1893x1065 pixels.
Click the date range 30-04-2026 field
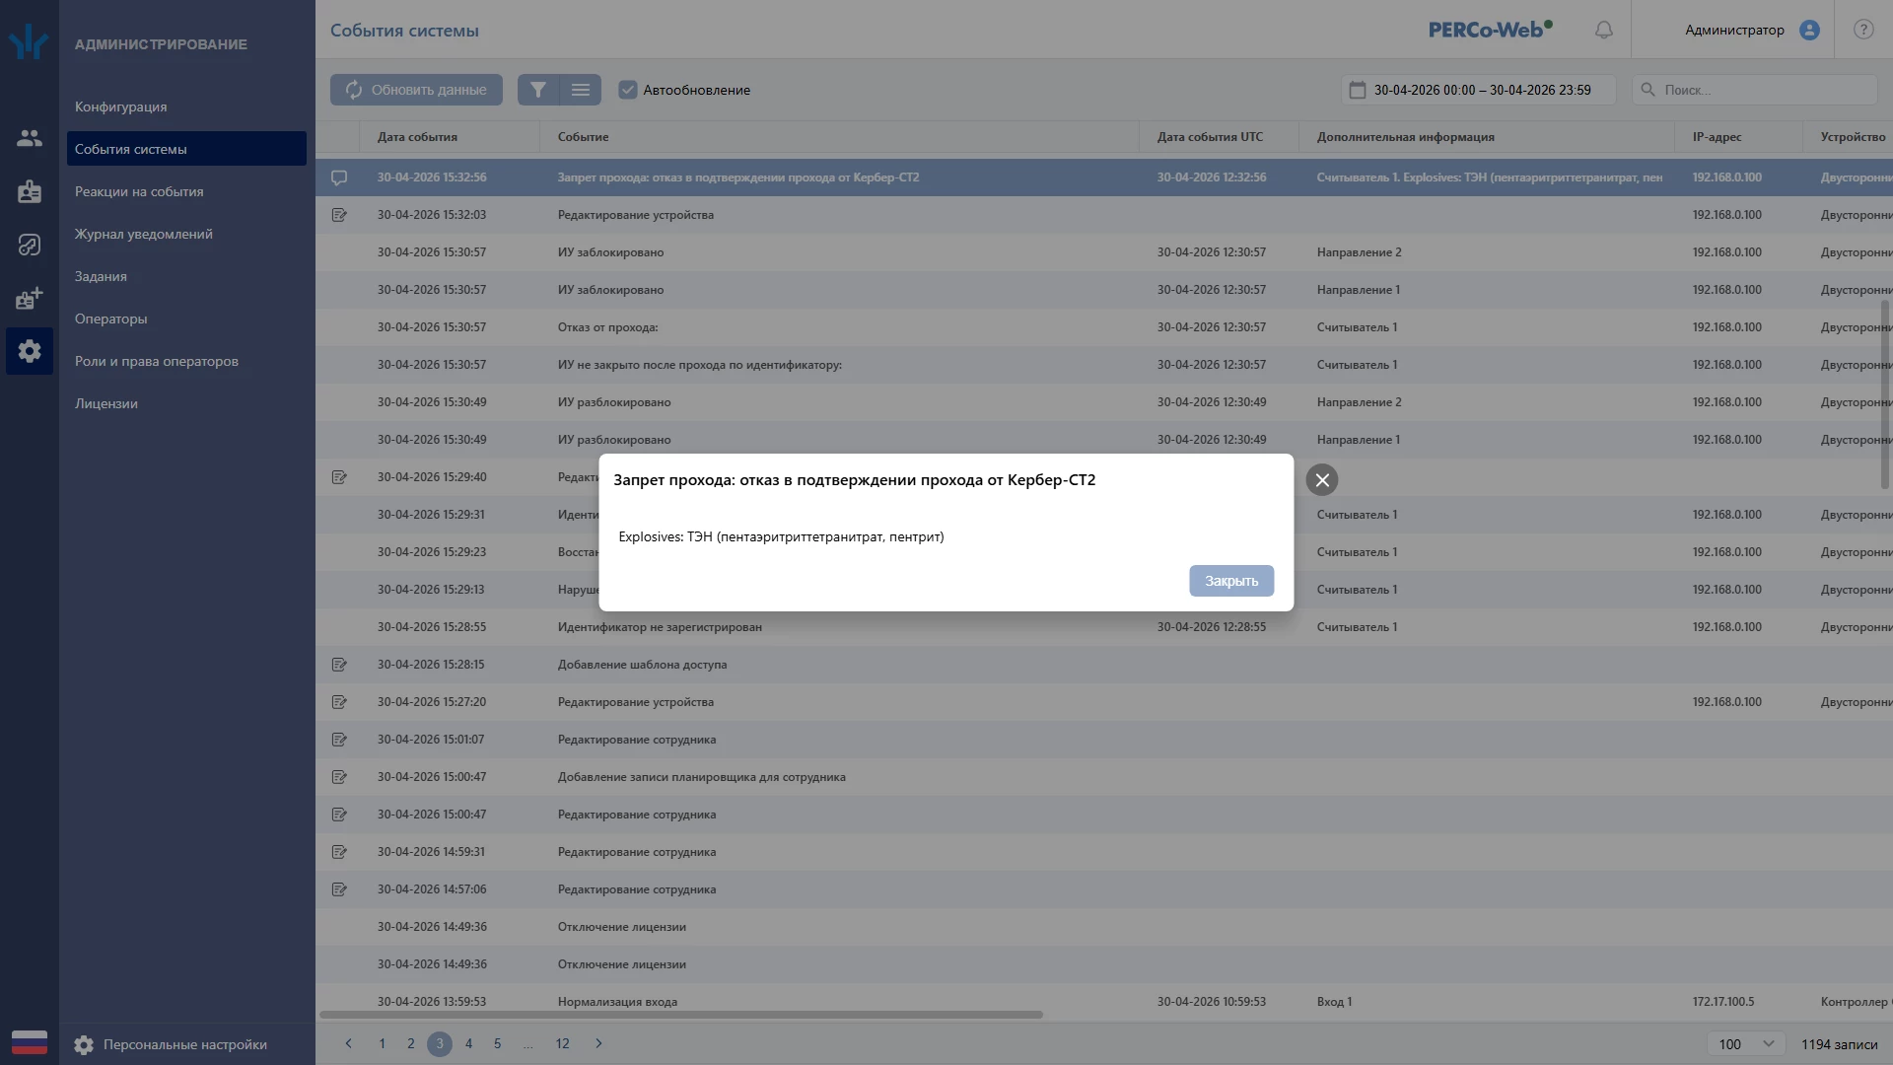point(1478,90)
